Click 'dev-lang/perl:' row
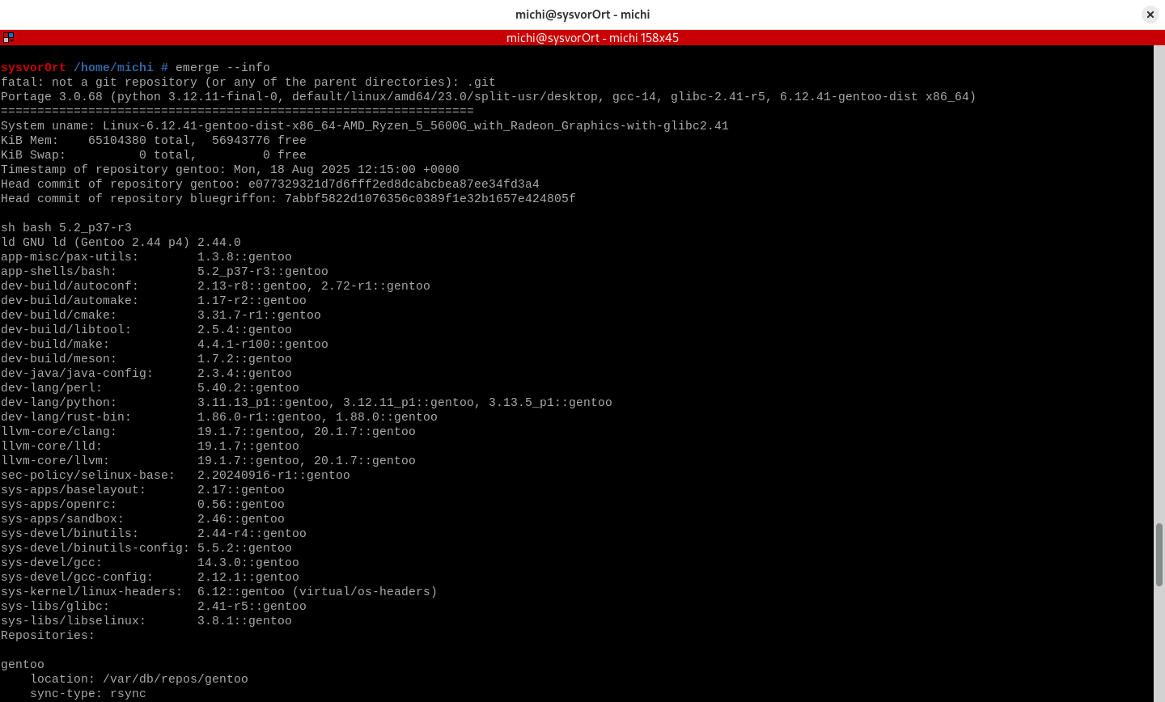The height and width of the screenshot is (702, 1165). 150,388
